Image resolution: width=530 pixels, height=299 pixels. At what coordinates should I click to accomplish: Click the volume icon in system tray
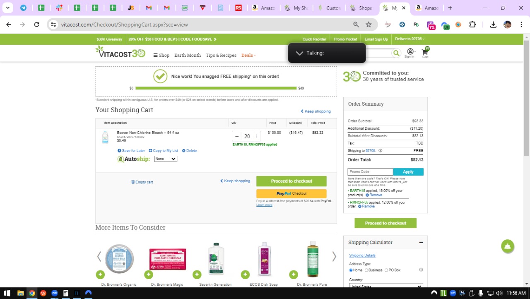[x=499, y=293]
